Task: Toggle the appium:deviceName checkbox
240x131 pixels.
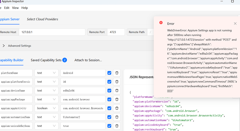Action: 109,90
